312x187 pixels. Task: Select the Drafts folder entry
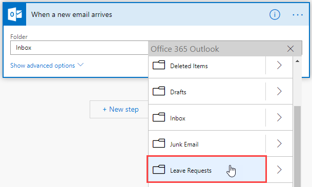(207, 91)
